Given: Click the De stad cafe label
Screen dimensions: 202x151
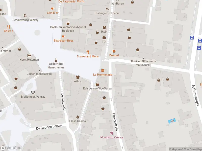Looking at the screenshot, I should [114, 55].
